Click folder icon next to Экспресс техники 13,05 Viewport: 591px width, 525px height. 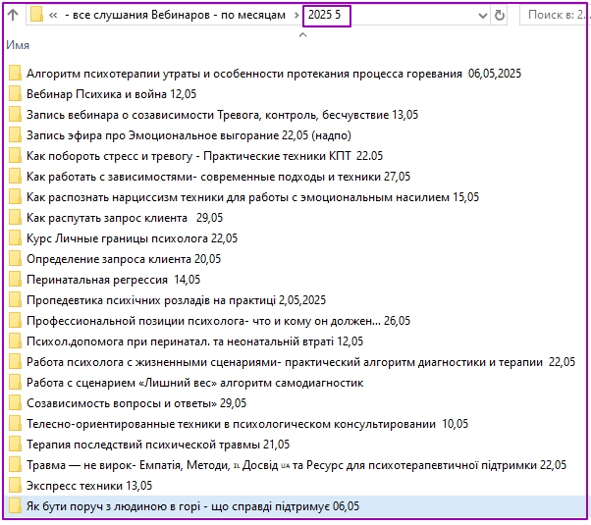pos(15,486)
